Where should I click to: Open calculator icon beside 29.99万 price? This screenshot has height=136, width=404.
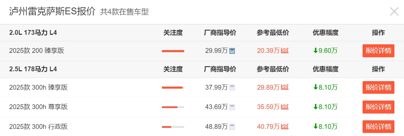[x=232, y=51]
